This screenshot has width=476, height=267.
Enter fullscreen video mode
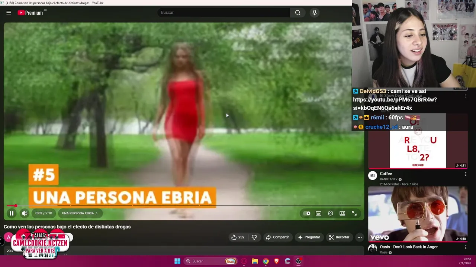[x=354, y=213]
